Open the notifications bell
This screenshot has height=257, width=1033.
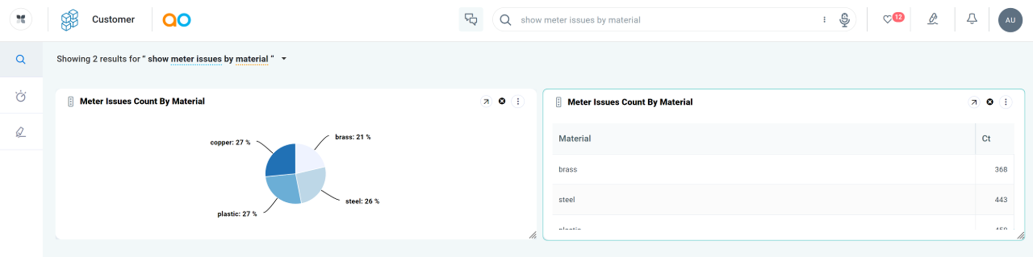[x=972, y=20]
